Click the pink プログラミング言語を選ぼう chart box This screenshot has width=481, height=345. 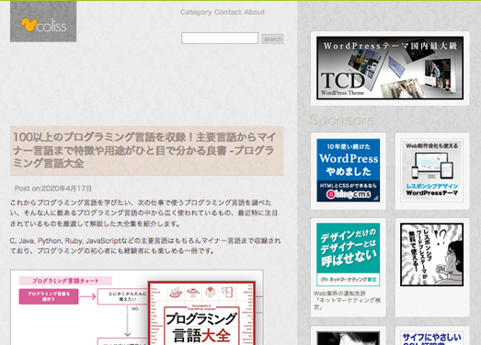point(49,296)
